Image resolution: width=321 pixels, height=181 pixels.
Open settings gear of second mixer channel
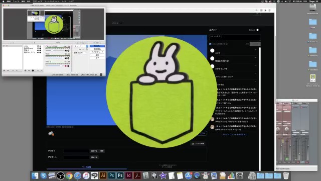[68, 58]
